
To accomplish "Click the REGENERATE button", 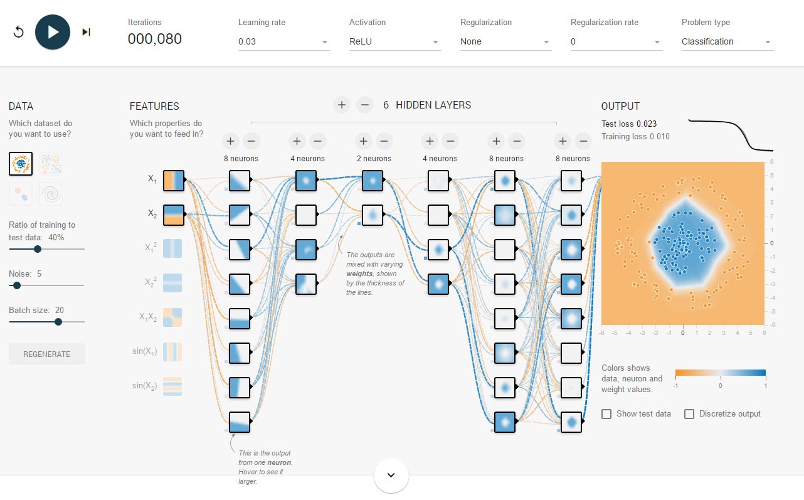I will 47,354.
